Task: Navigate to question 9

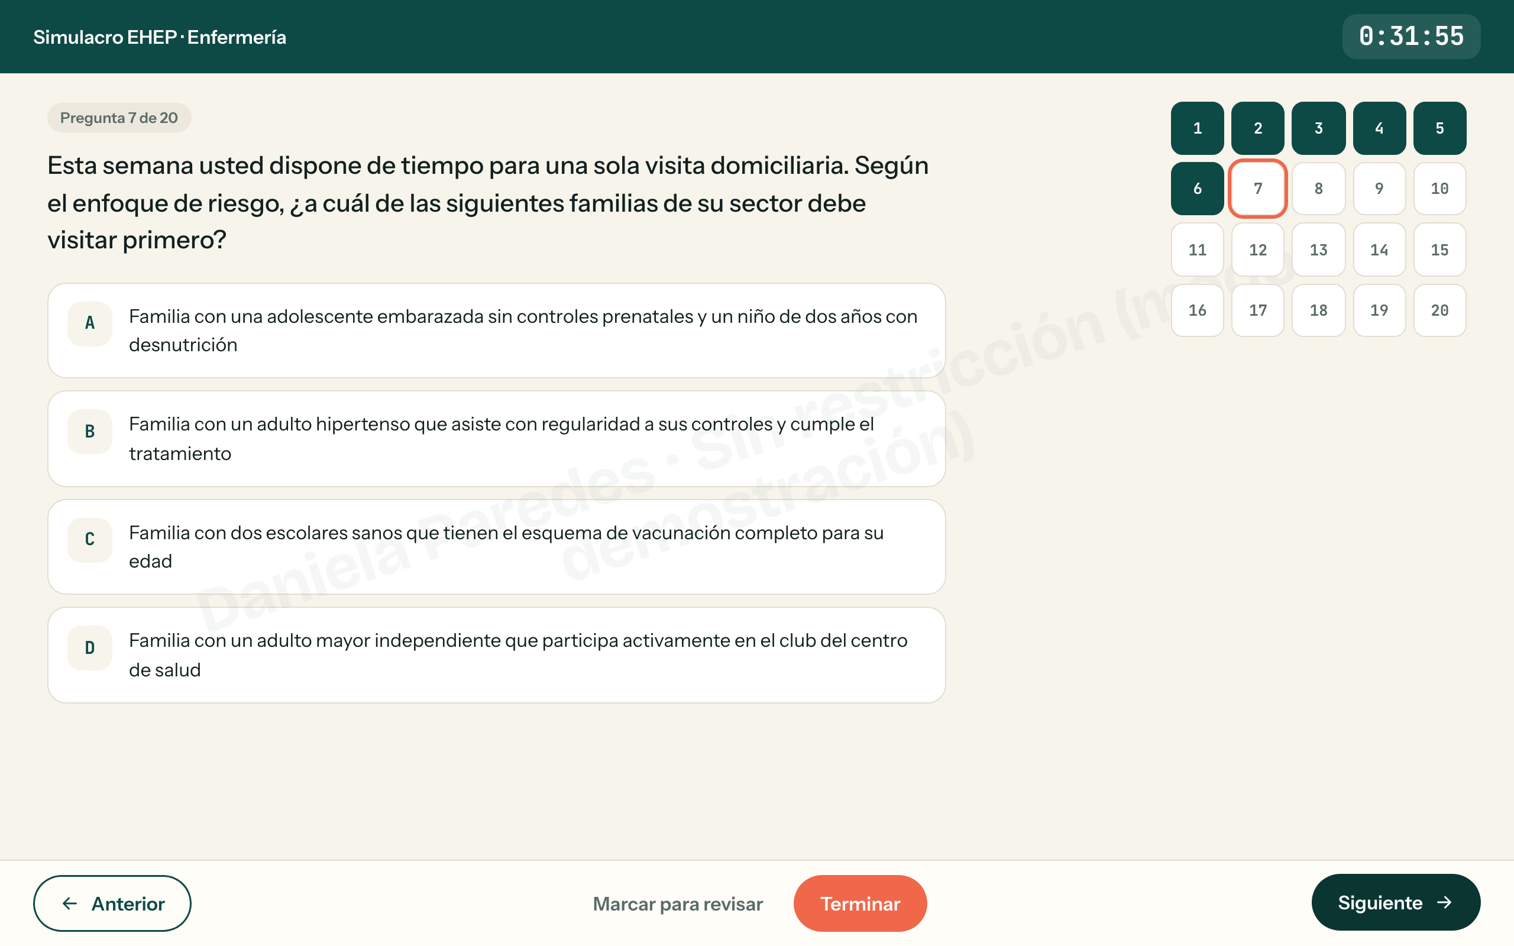Action: (x=1379, y=189)
